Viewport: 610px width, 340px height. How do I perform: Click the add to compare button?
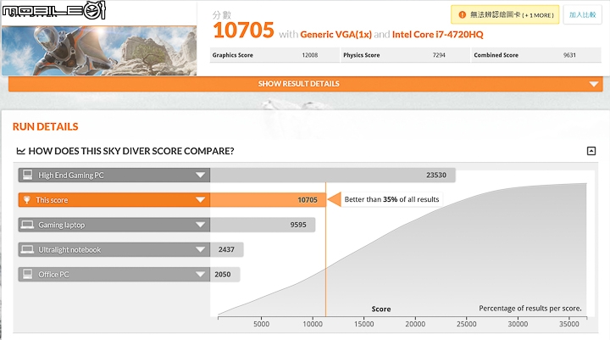point(582,14)
